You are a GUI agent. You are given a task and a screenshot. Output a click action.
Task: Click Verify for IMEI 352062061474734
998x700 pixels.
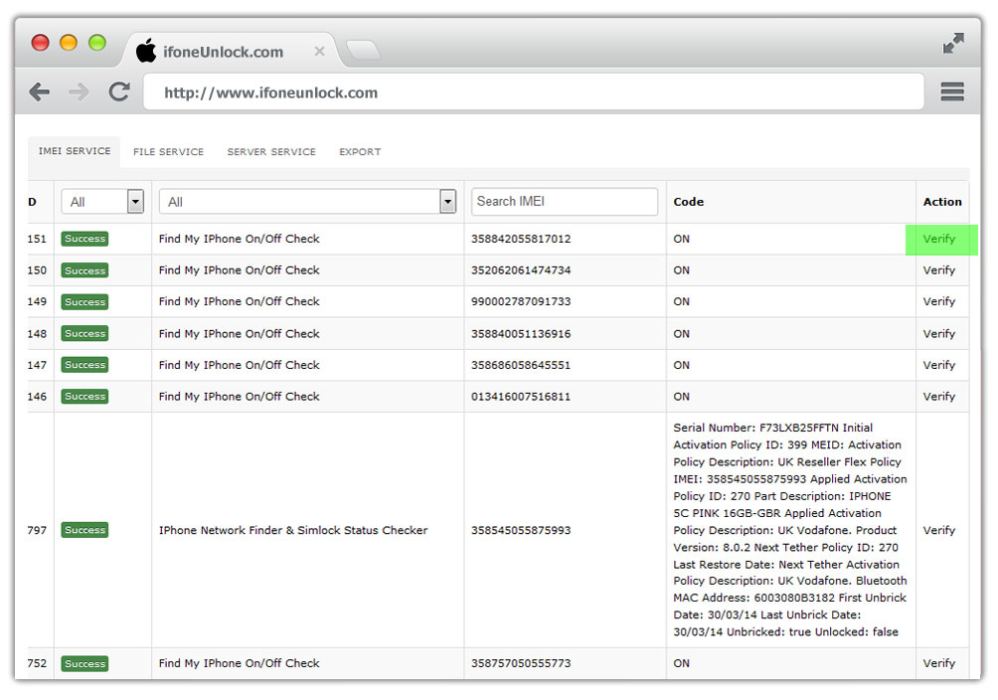coord(939,270)
